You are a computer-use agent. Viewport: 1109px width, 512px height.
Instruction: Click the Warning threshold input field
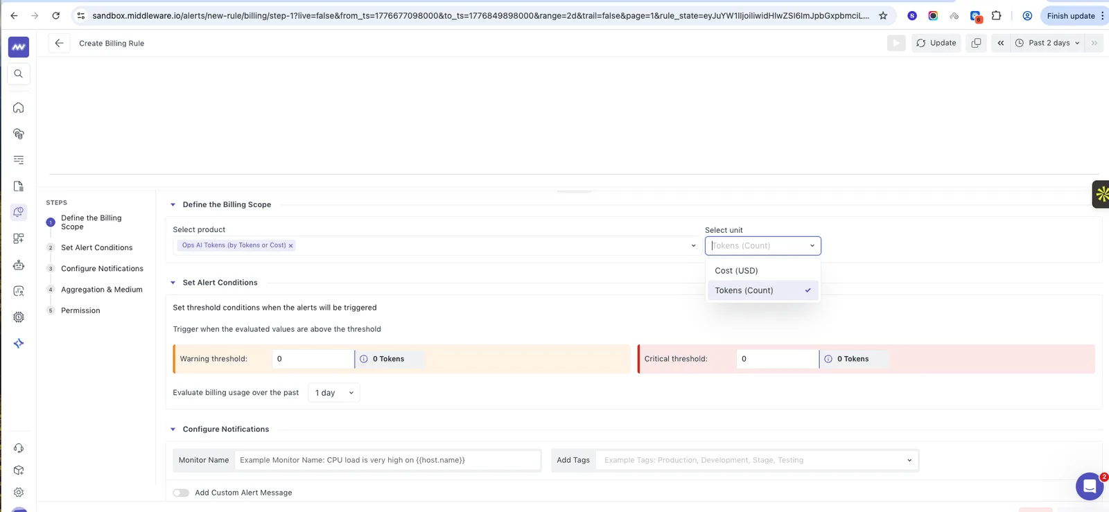point(313,359)
